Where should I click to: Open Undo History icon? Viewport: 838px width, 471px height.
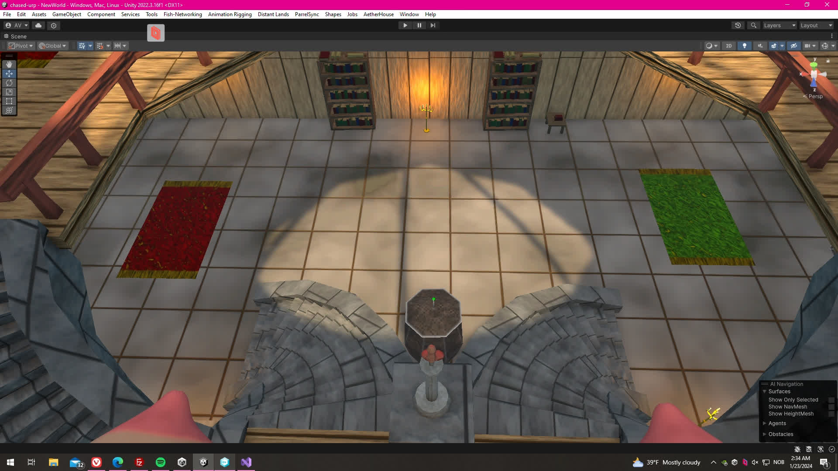(738, 25)
